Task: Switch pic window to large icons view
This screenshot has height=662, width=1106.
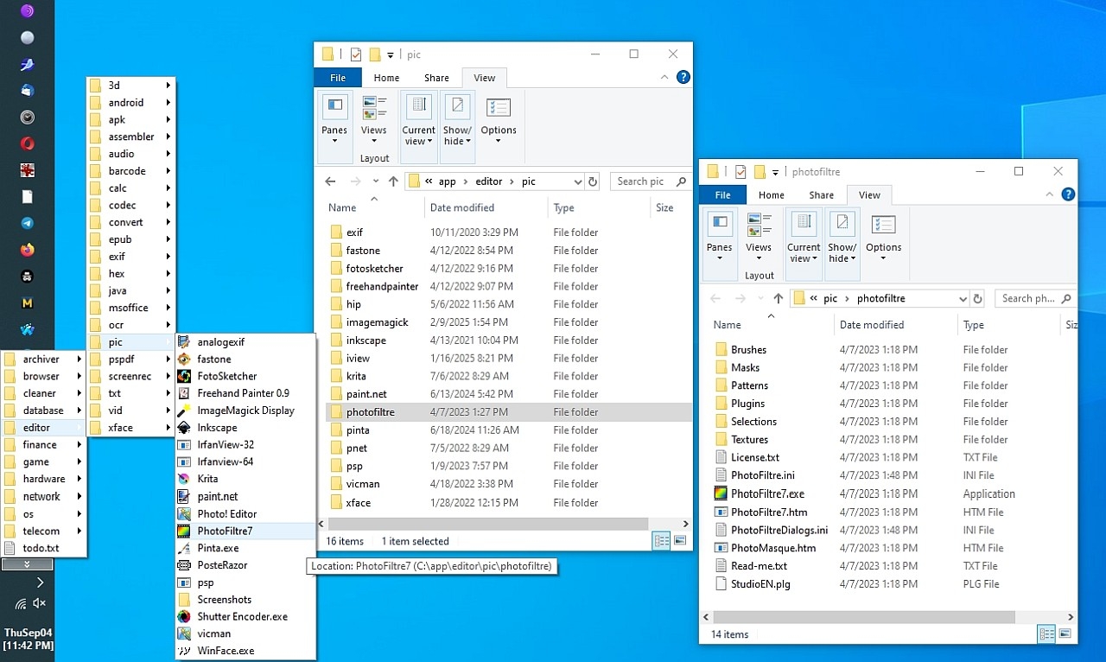Action: [x=681, y=541]
